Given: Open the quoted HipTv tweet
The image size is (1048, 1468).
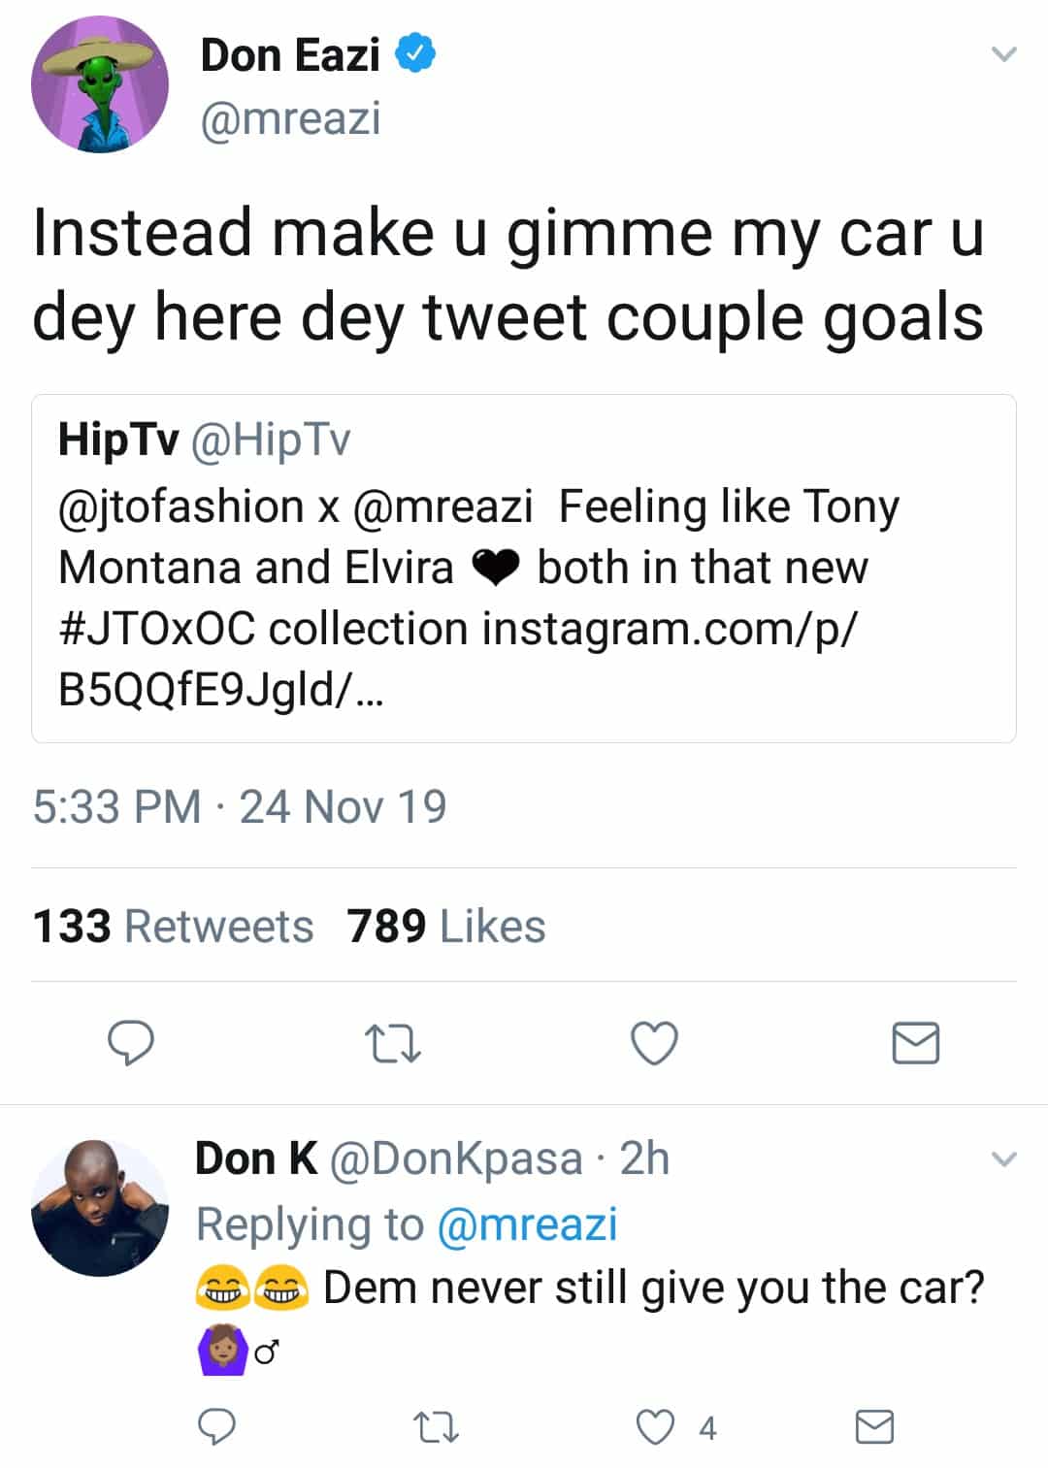Looking at the screenshot, I should [x=524, y=568].
